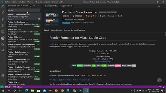Image resolution: width=166 pixels, height=93 pixels.
Task: Open Run and Debug view
Action: [3, 25]
